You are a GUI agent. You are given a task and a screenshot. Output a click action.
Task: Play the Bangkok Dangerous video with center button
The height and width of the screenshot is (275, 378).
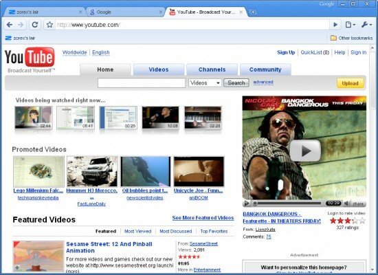coord(305,151)
